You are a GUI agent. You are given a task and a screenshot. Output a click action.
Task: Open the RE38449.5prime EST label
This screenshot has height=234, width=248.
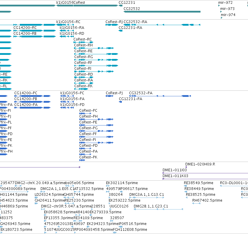(199, 189)
